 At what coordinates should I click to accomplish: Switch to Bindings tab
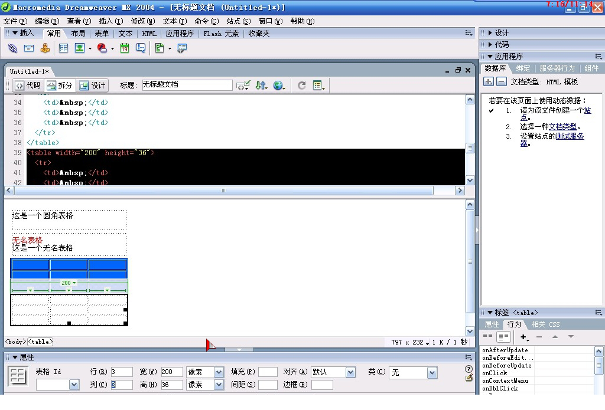pos(523,68)
